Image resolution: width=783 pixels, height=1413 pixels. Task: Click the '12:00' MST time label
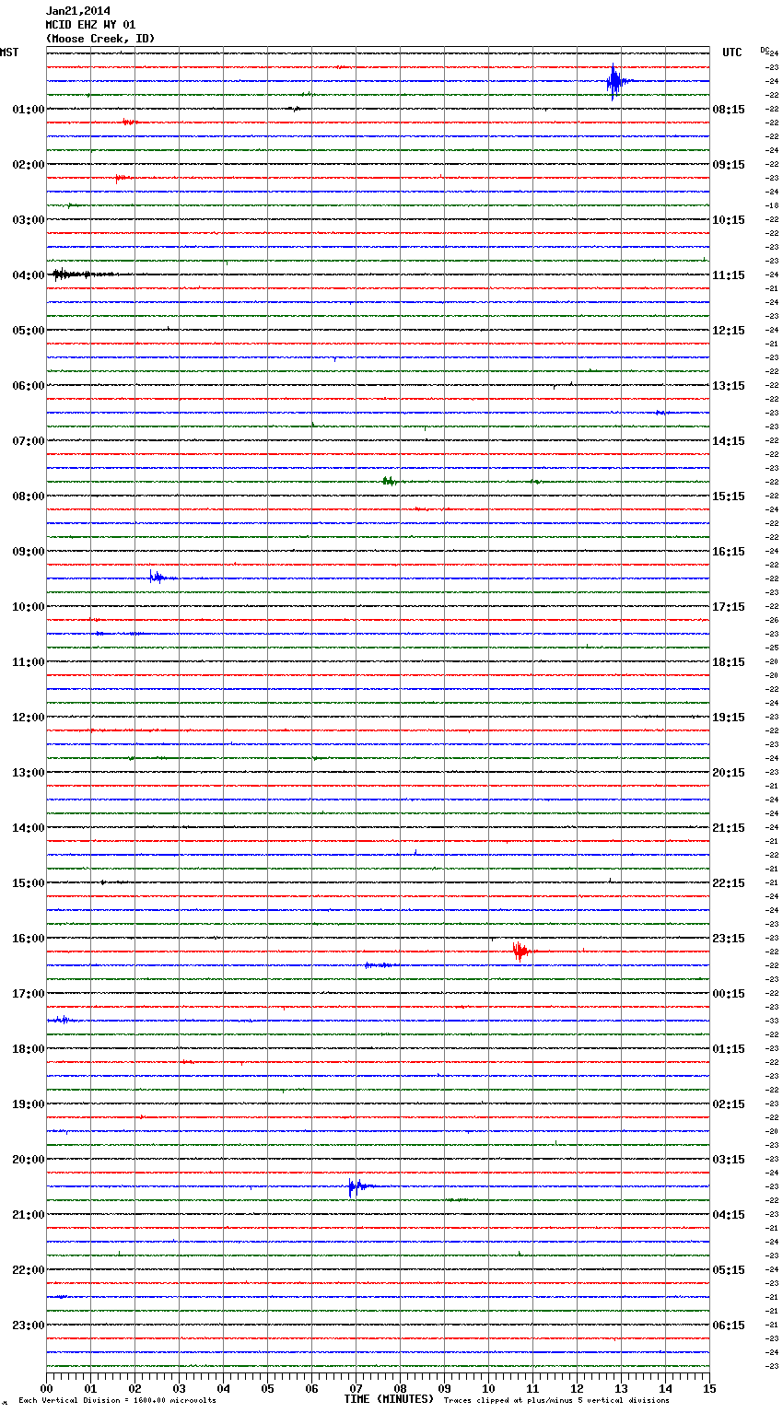pos(29,717)
